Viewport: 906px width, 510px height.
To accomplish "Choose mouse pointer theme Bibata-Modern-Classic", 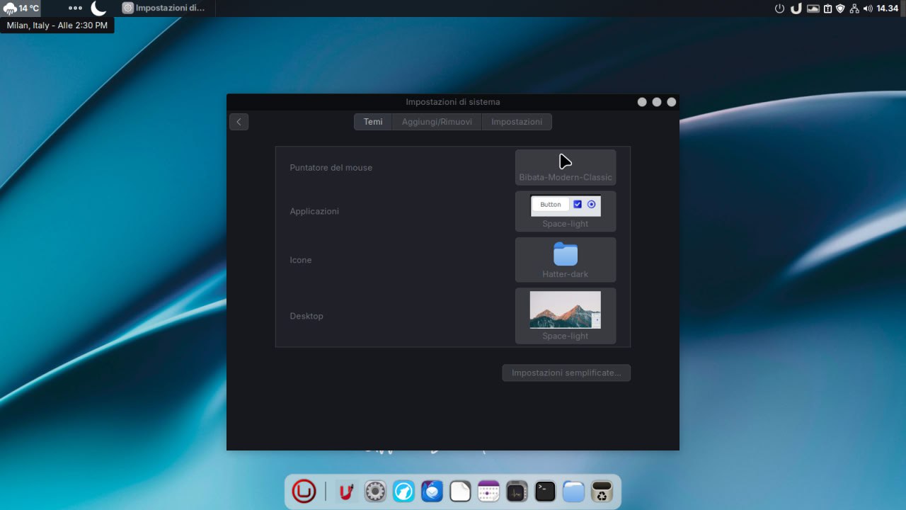I will [x=565, y=167].
